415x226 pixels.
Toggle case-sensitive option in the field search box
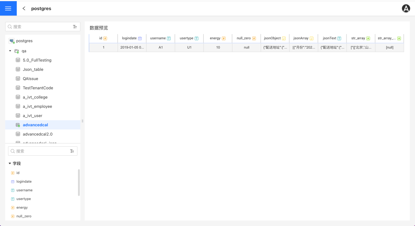pyautogui.click(x=72, y=151)
